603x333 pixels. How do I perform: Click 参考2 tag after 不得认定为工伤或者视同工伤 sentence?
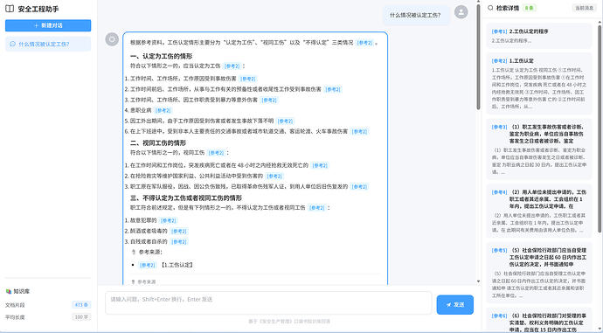click(x=317, y=208)
